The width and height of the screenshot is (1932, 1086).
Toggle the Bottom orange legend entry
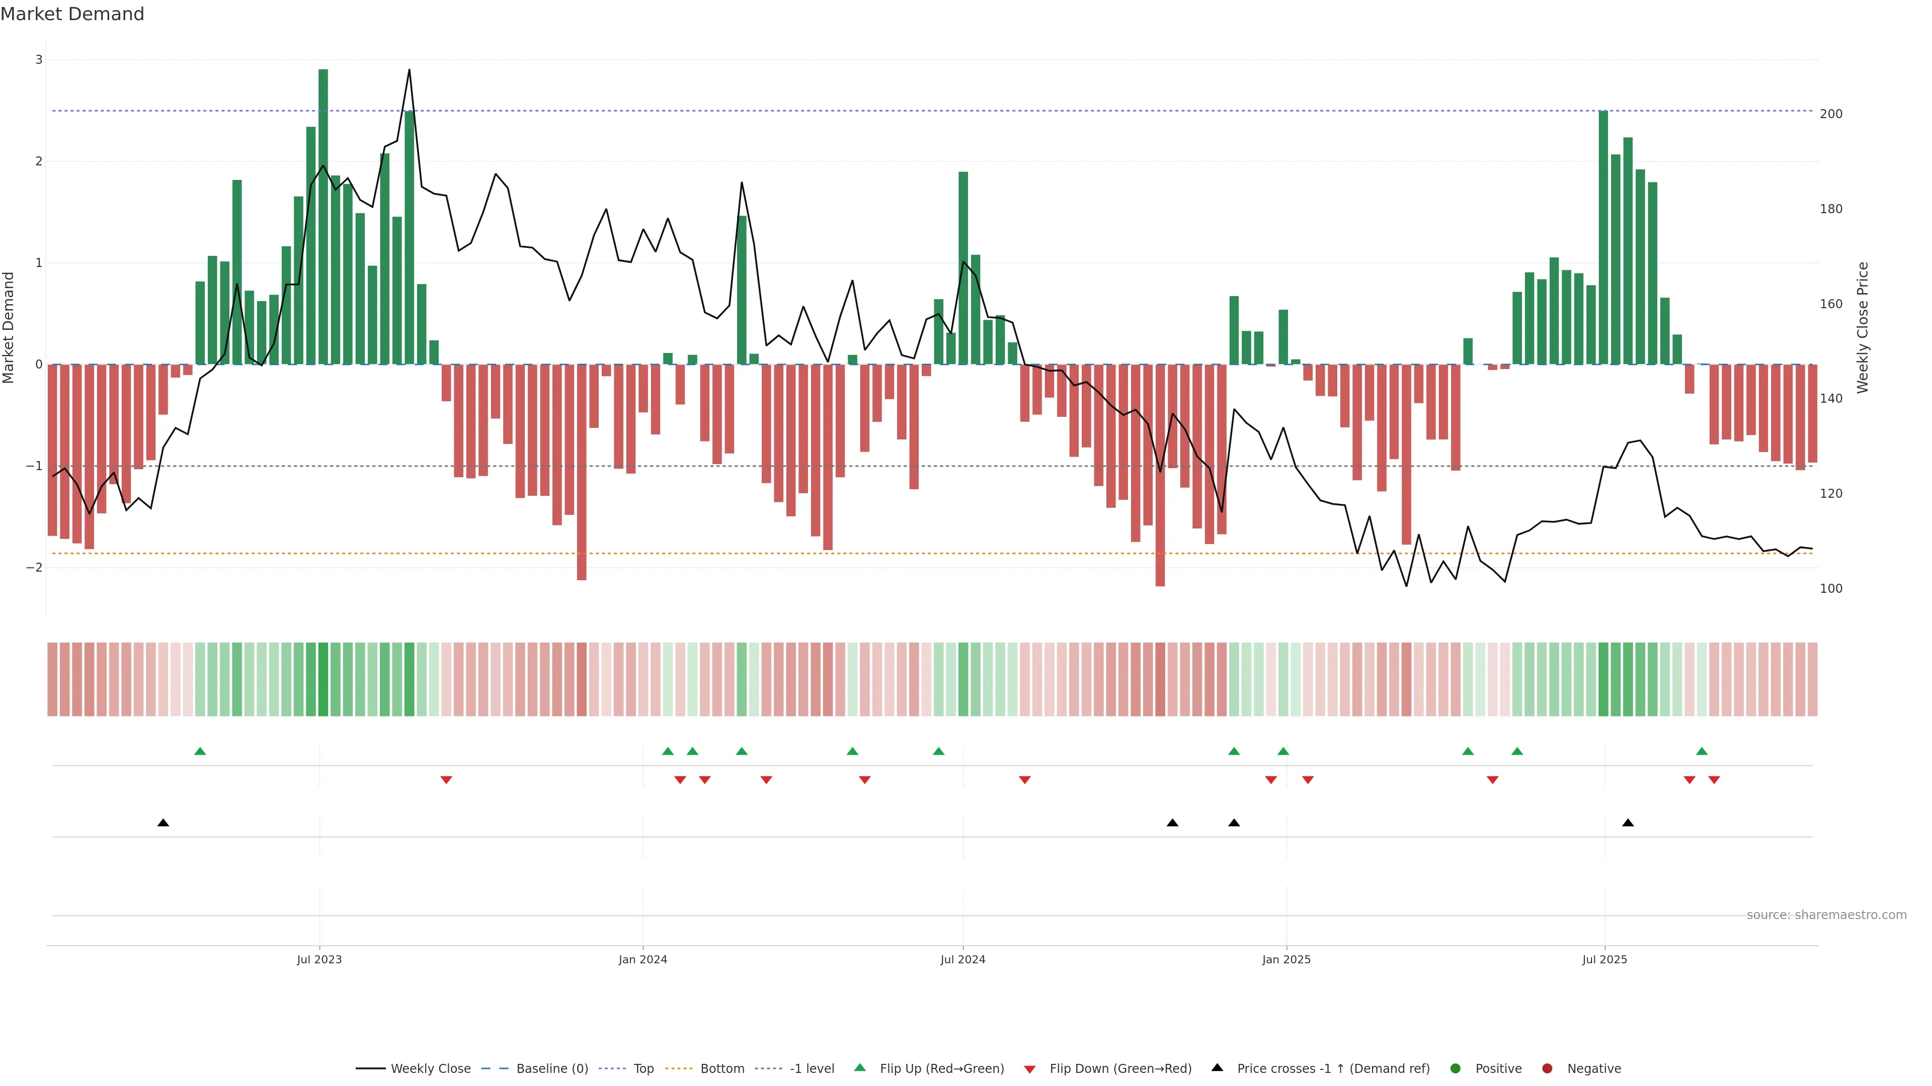coord(679,1068)
